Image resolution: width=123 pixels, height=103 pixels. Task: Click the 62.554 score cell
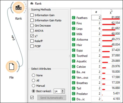click(111, 23)
